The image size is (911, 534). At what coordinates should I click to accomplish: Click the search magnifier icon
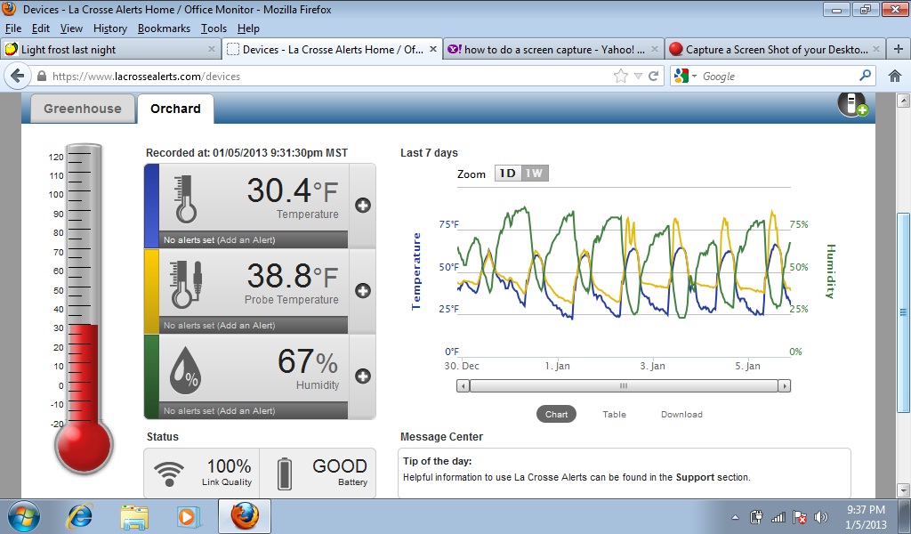click(x=865, y=76)
